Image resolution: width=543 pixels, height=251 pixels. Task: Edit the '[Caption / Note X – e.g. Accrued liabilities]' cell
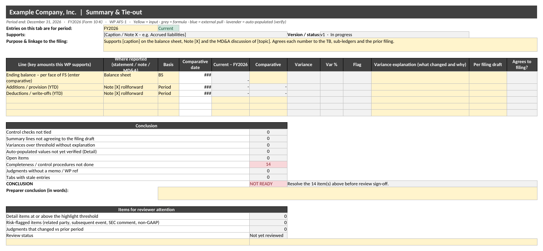point(195,35)
